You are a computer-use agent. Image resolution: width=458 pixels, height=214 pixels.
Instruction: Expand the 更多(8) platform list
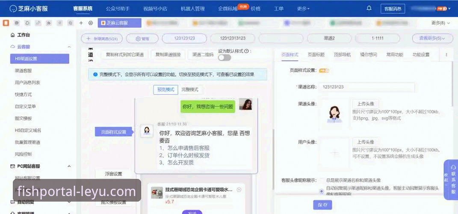pyautogui.click(x=440, y=23)
